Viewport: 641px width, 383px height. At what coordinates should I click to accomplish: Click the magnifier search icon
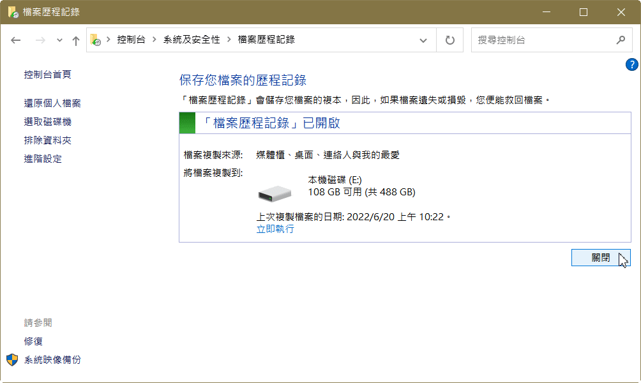pos(621,40)
